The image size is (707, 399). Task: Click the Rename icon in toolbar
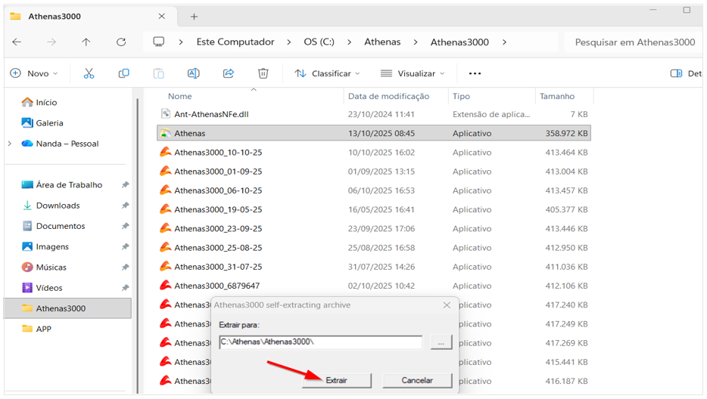point(193,73)
